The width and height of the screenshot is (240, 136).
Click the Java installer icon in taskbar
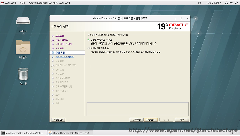pos(50,133)
